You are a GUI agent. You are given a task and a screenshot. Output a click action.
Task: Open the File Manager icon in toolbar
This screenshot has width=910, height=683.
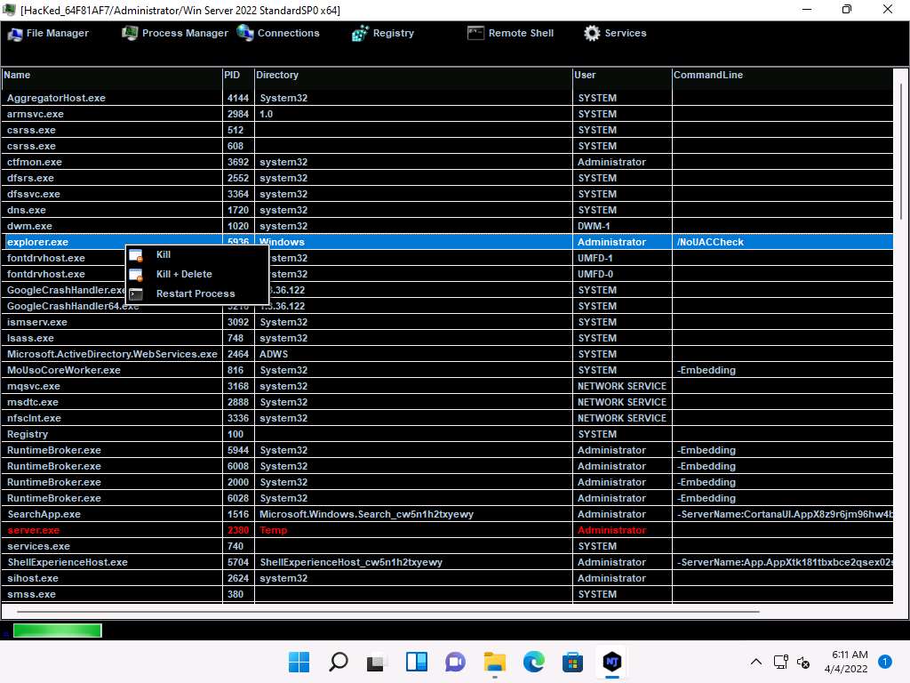(x=16, y=34)
